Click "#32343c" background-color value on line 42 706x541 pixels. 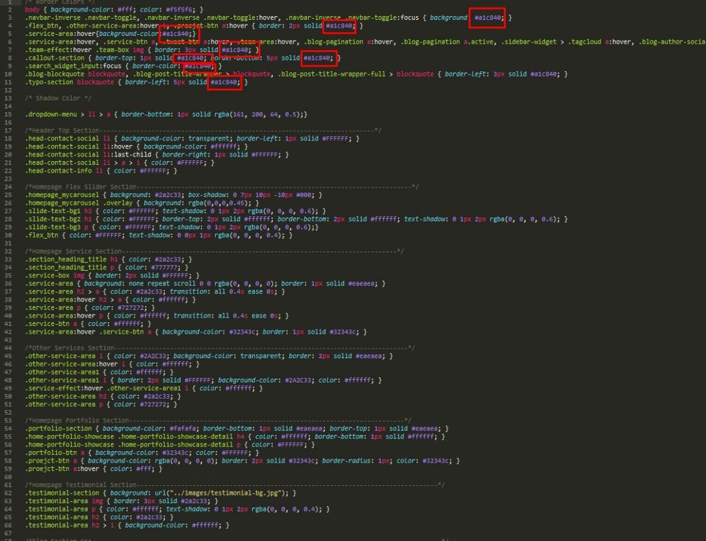tap(242, 332)
